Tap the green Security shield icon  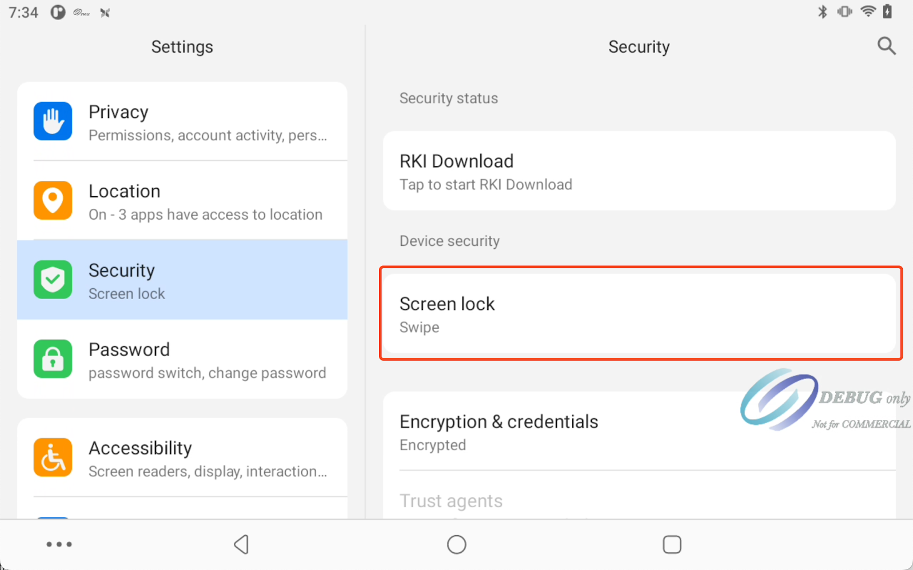pyautogui.click(x=53, y=280)
